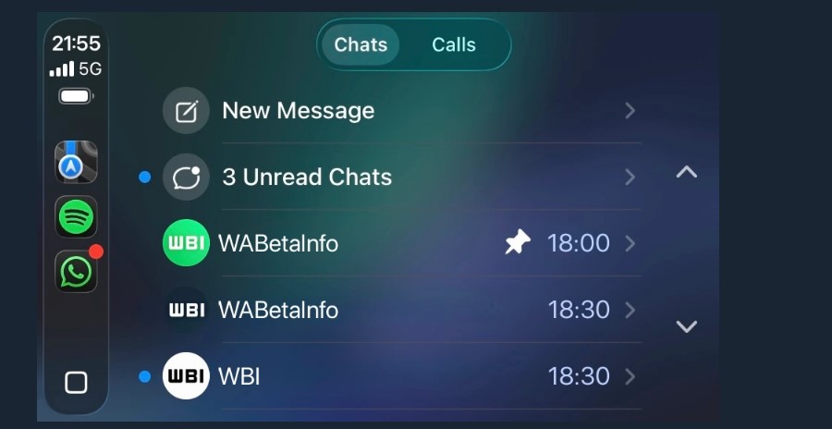Viewport: 832px width, 429px height.
Task: Open pinned WABetaInfo chat chevron at 18:00
Action: tap(630, 244)
